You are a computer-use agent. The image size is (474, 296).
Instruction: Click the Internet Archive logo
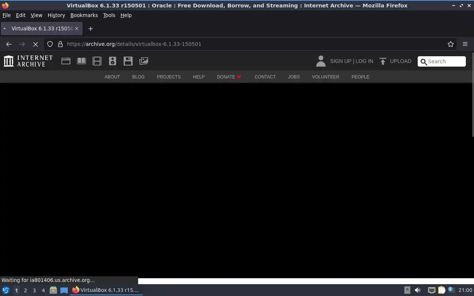(28, 61)
